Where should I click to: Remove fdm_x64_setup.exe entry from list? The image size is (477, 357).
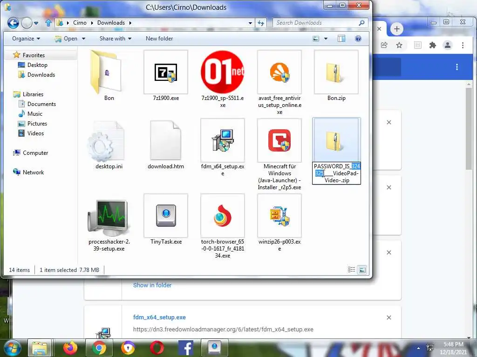pyautogui.click(x=389, y=317)
